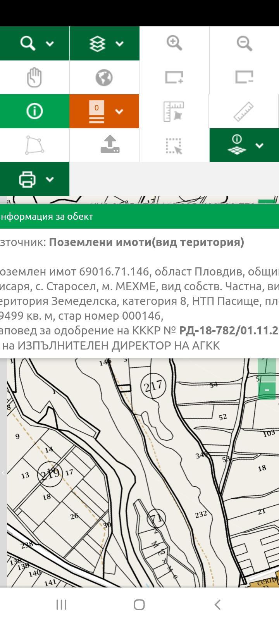279x620 pixels.
Task: Click the zoom out magnifier
Action: pos(244,43)
